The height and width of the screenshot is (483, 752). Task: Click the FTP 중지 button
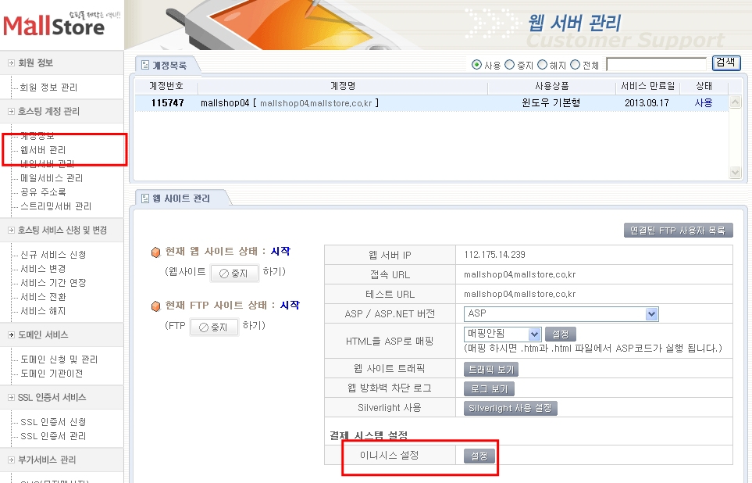click(x=214, y=327)
